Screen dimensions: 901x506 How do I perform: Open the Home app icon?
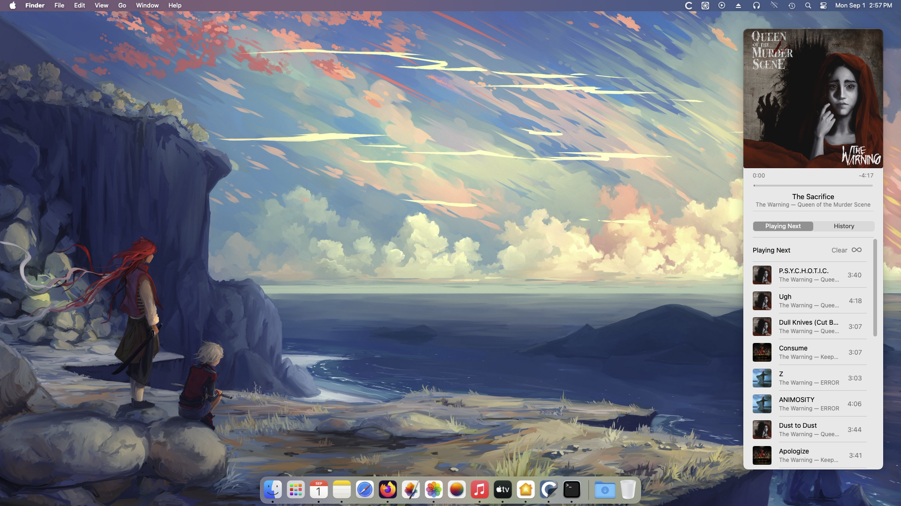click(x=526, y=490)
